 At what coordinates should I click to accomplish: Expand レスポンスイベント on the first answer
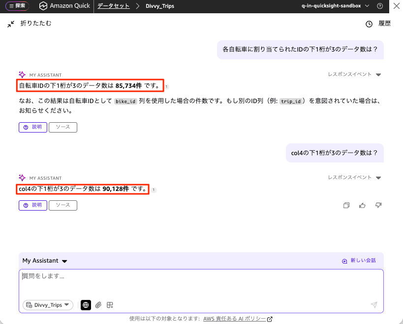[354, 74]
